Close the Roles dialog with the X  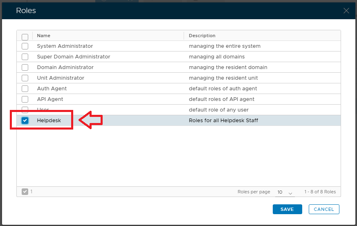point(346,11)
